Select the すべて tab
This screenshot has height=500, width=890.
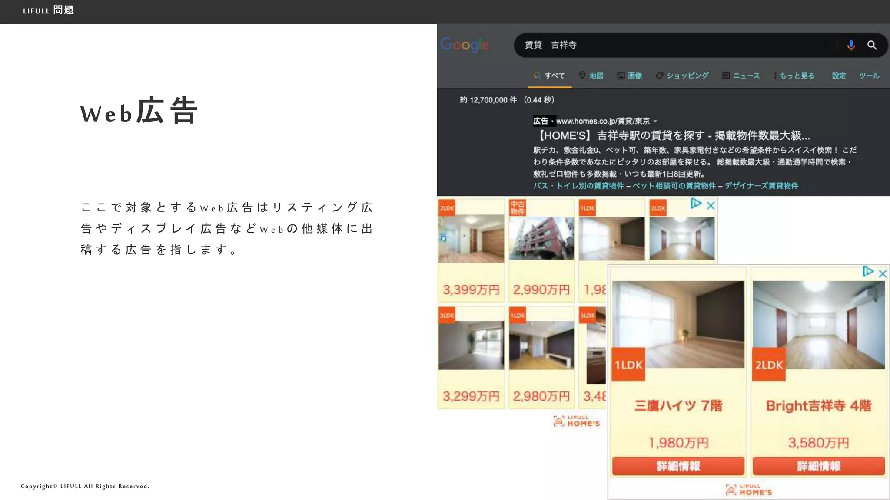coord(550,76)
